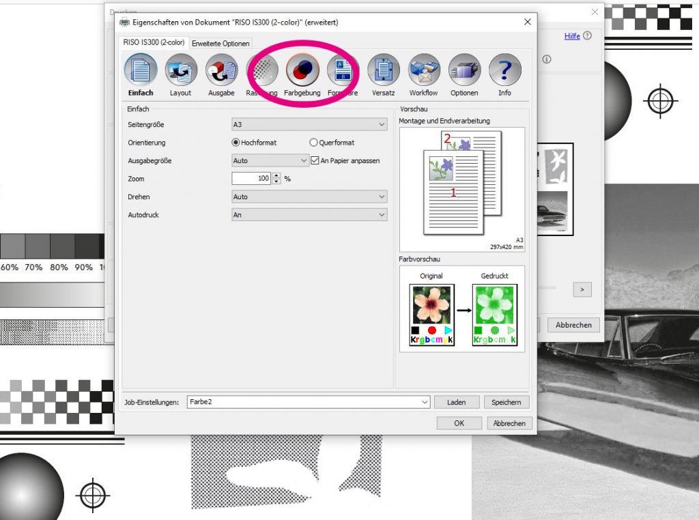Screen dimensions: 699x520
Task: Click the Montage und Endverarbeitung preview image
Action: point(462,190)
